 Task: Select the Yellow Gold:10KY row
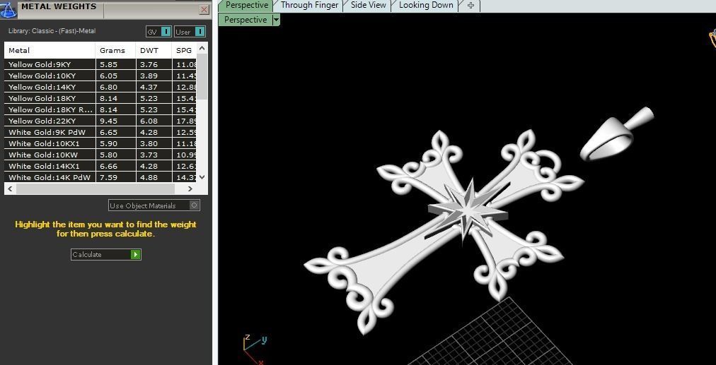[x=100, y=76]
